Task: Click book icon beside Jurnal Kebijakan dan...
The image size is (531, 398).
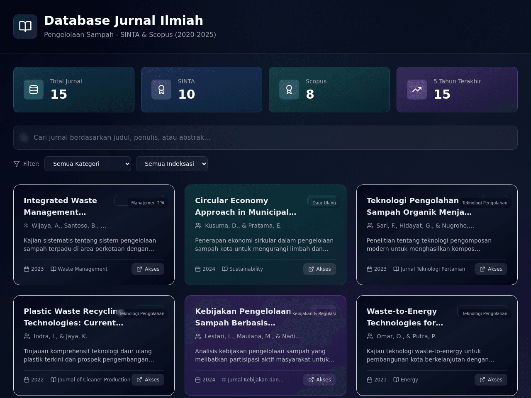Action: pyautogui.click(x=224, y=380)
